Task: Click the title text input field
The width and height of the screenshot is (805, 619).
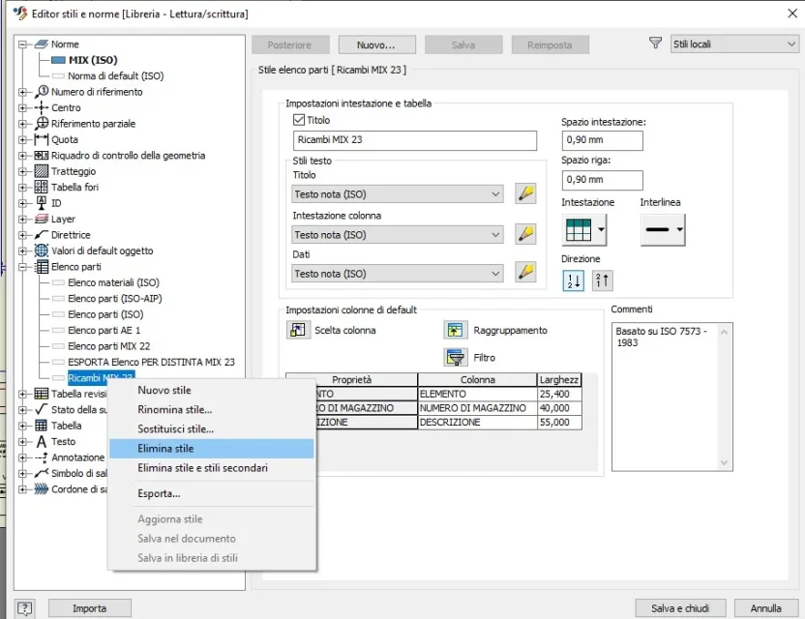Action: (x=415, y=140)
